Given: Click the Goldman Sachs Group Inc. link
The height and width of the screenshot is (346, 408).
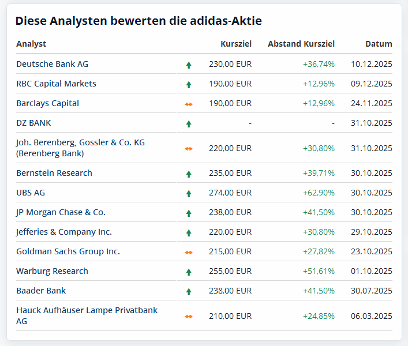Looking at the screenshot, I should 68,251.
